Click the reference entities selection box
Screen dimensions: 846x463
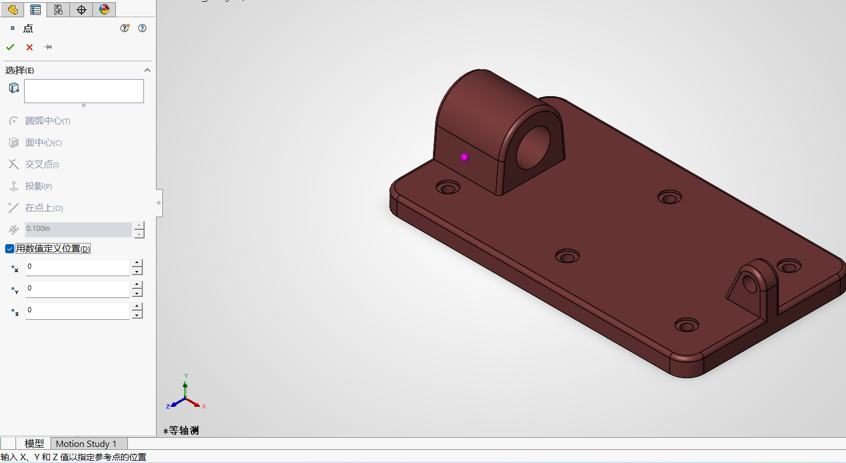pos(84,91)
